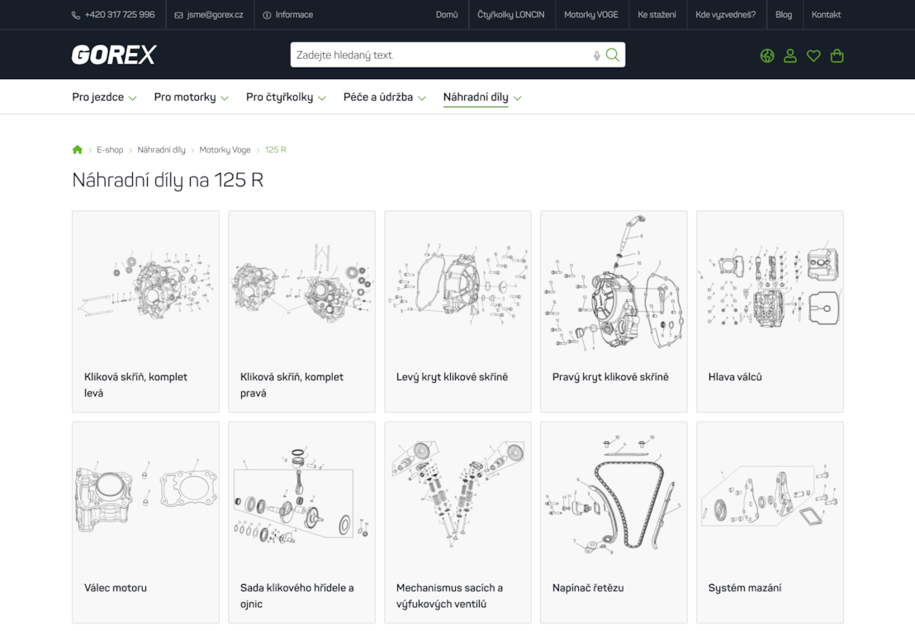Open the Kontakt link
915x631 pixels.
(827, 15)
